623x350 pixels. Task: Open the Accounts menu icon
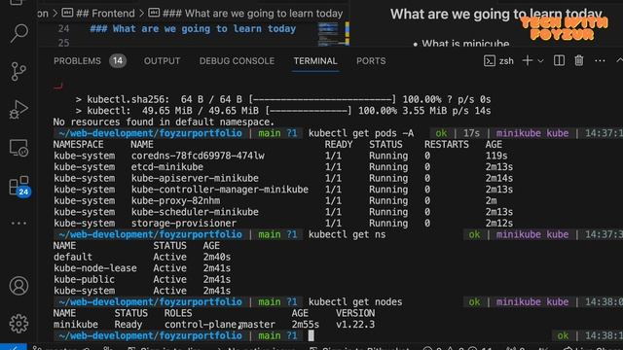(18, 286)
